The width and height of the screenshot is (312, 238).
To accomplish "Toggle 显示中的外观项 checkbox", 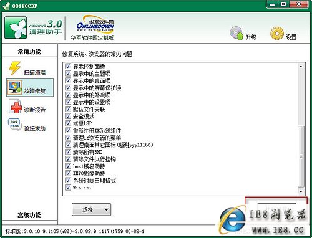I will click(x=68, y=95).
